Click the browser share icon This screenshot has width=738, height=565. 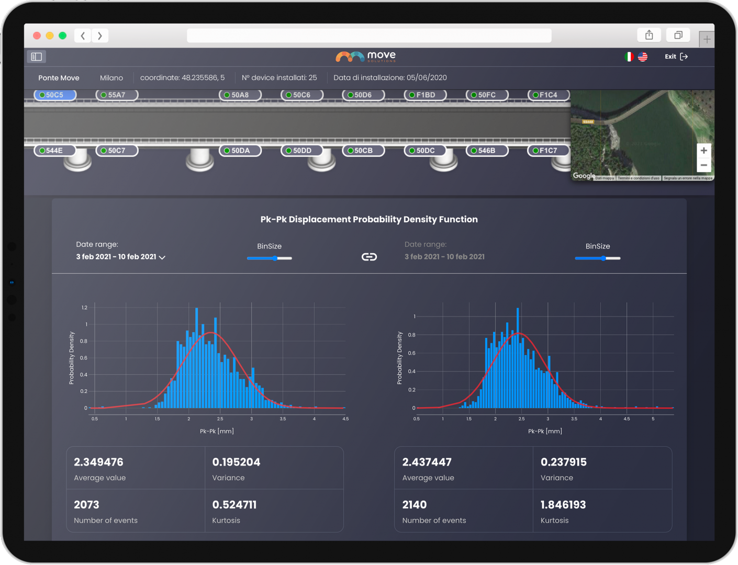[x=649, y=35]
